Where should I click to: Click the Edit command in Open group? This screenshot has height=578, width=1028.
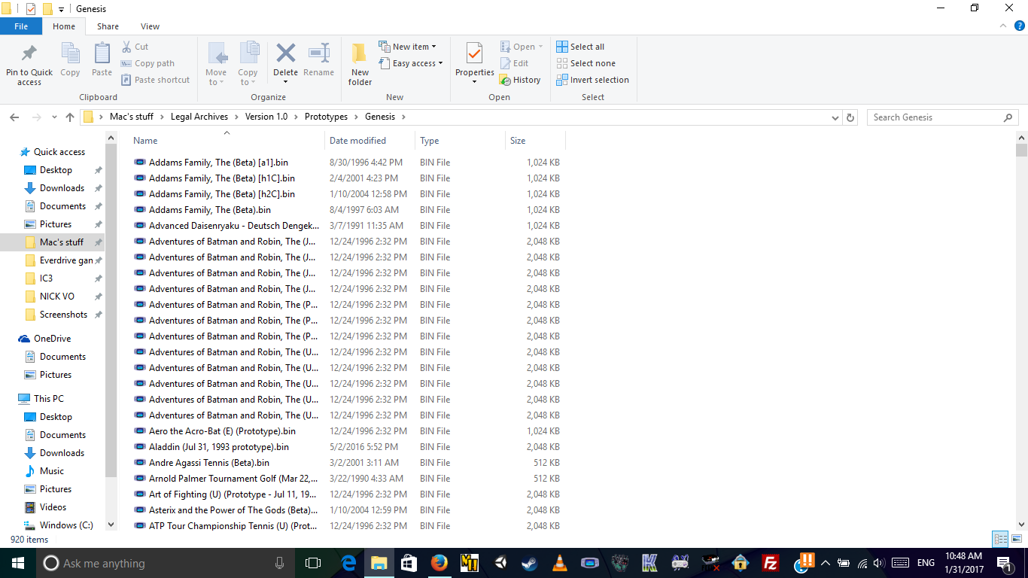(515, 63)
